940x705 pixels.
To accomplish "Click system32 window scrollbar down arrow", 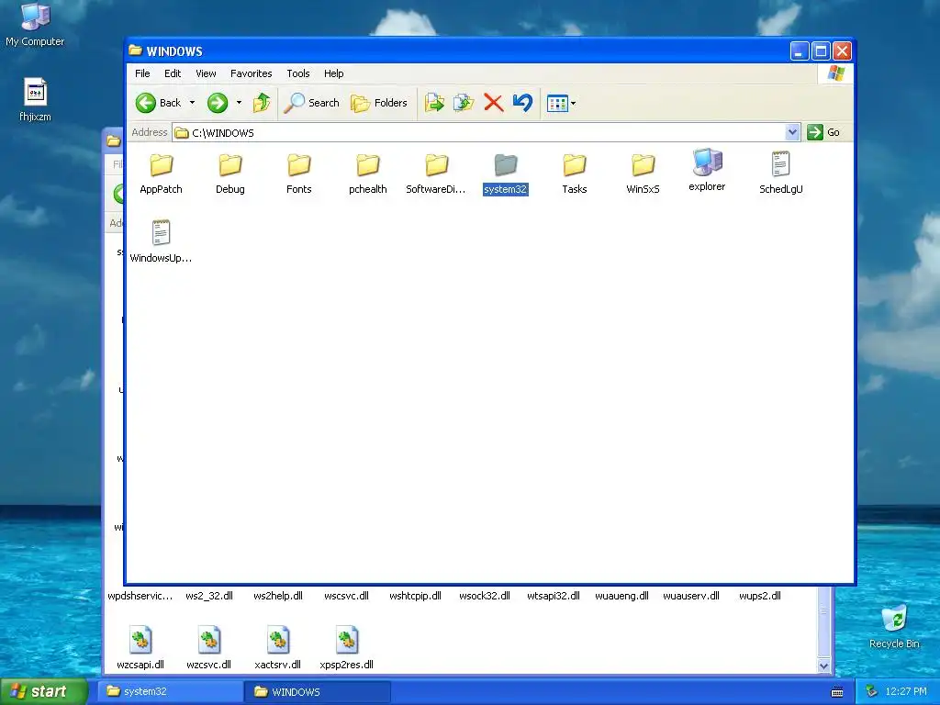I will pos(823,666).
